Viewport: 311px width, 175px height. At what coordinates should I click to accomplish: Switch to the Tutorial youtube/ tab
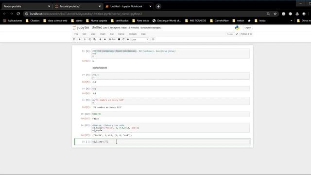tap(77, 6)
